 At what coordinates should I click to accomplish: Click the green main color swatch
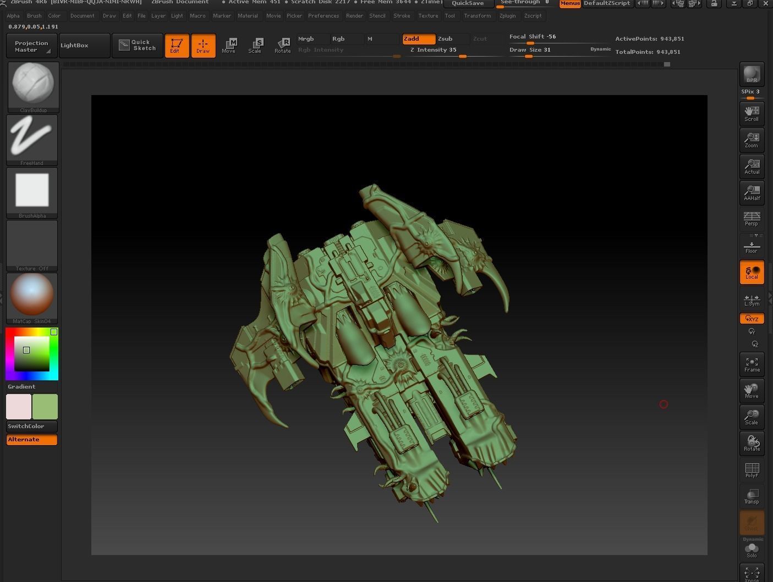tap(45, 407)
